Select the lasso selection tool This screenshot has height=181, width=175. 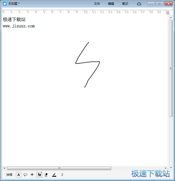[25, 175]
